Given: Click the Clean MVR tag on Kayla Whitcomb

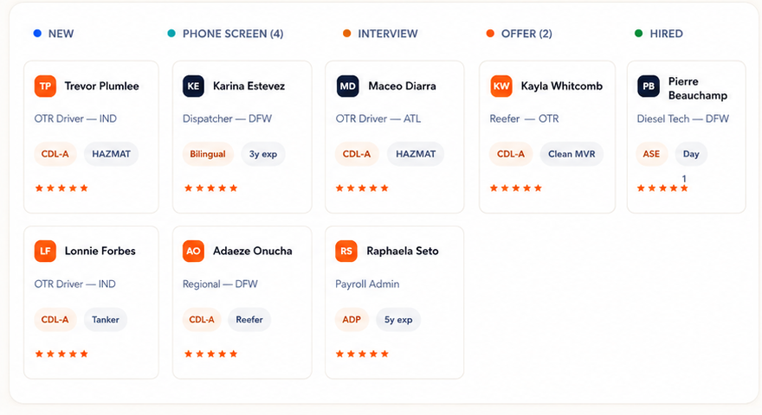Looking at the screenshot, I should 571,155.
